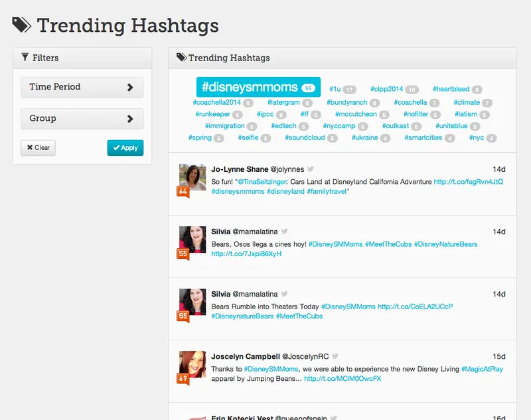
Task: Select the highlighted #disneysmmoms hashtag
Action: (258, 88)
